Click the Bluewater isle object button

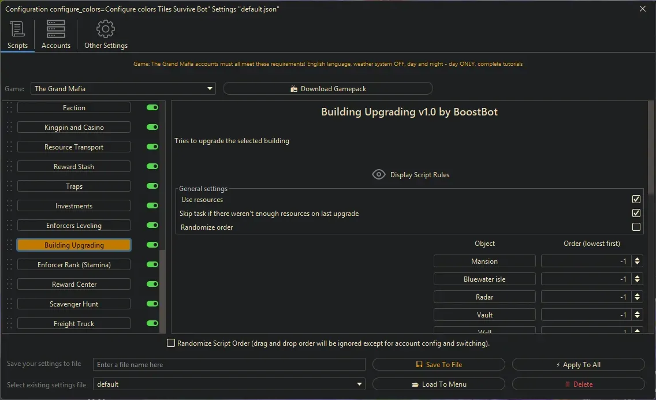[484, 279]
